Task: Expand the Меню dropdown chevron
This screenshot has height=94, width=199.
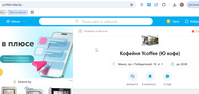Action: tap(24, 21)
